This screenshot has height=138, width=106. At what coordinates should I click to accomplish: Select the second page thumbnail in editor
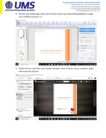click(x=21, y=43)
